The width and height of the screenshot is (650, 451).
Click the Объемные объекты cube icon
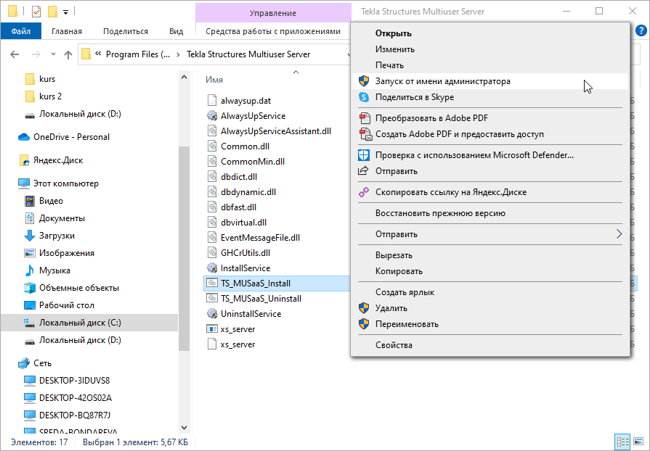click(30, 288)
